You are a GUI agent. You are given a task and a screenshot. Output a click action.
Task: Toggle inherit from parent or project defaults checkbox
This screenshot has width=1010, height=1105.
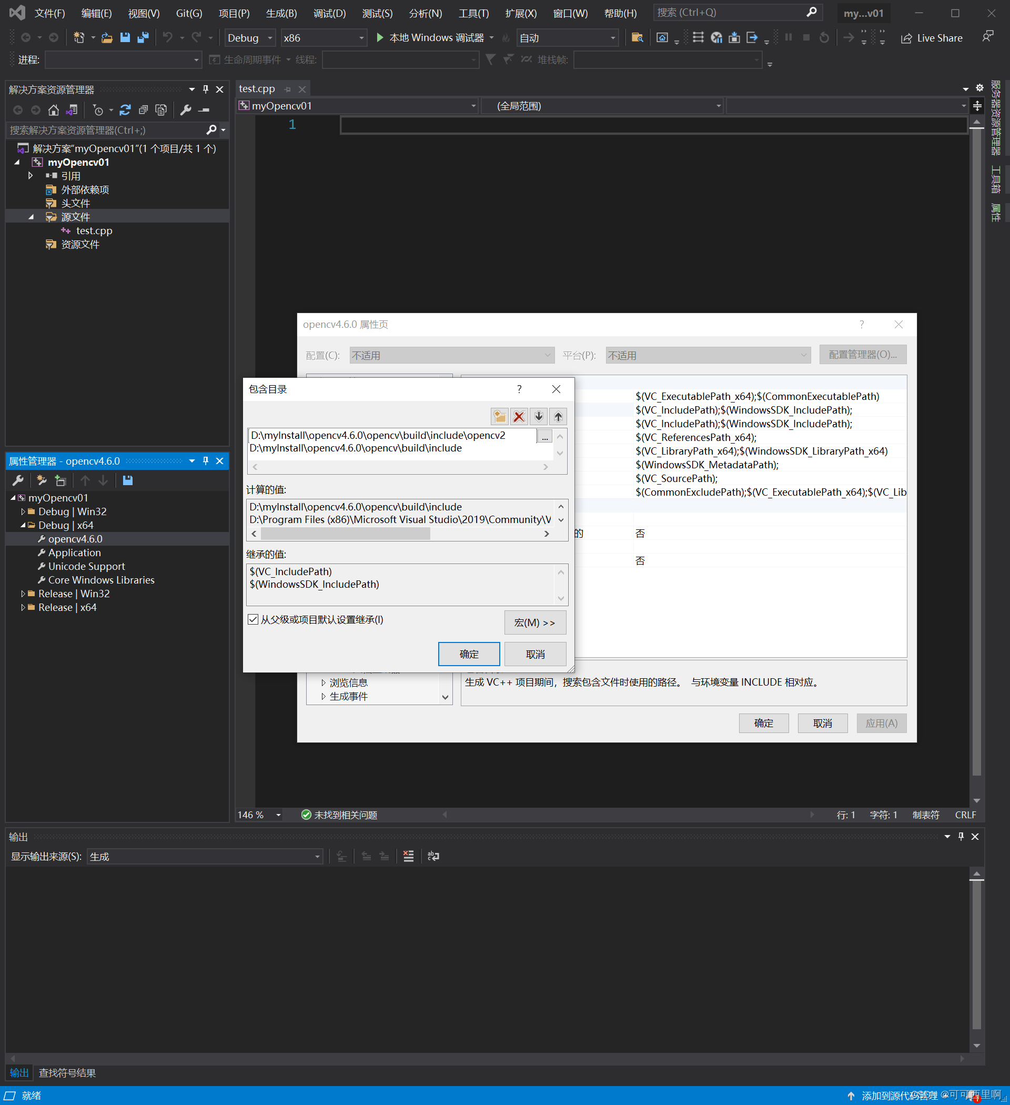(x=252, y=619)
